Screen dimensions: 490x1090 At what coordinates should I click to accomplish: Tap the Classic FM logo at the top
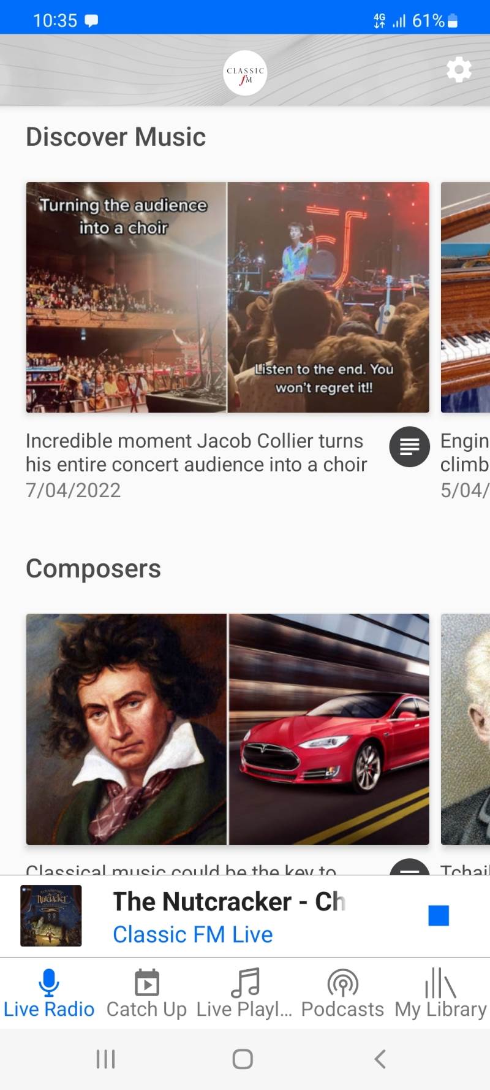click(x=245, y=72)
